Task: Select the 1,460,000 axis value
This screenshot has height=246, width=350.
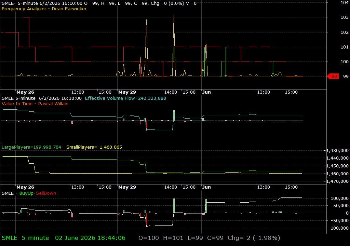Action: [x=337, y=174]
